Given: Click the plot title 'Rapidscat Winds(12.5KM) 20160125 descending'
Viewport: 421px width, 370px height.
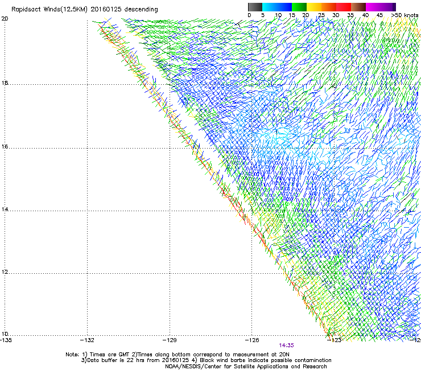Looking at the screenshot, I should [x=85, y=10].
